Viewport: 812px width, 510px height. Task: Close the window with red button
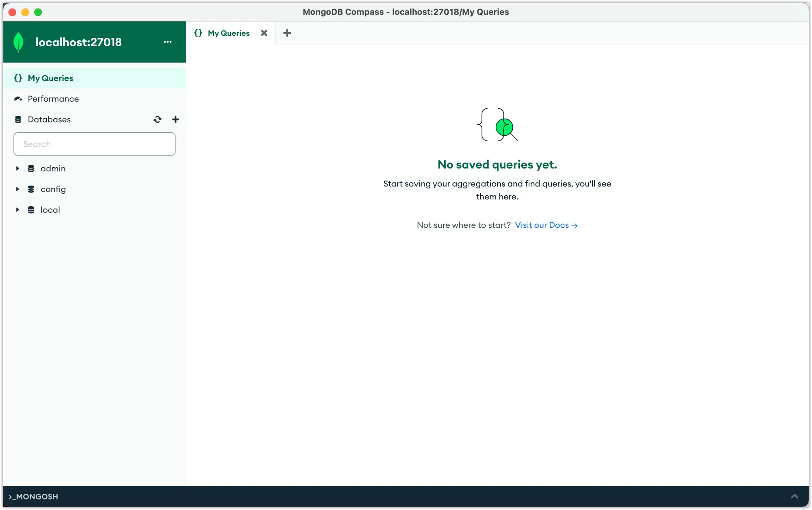click(x=12, y=12)
